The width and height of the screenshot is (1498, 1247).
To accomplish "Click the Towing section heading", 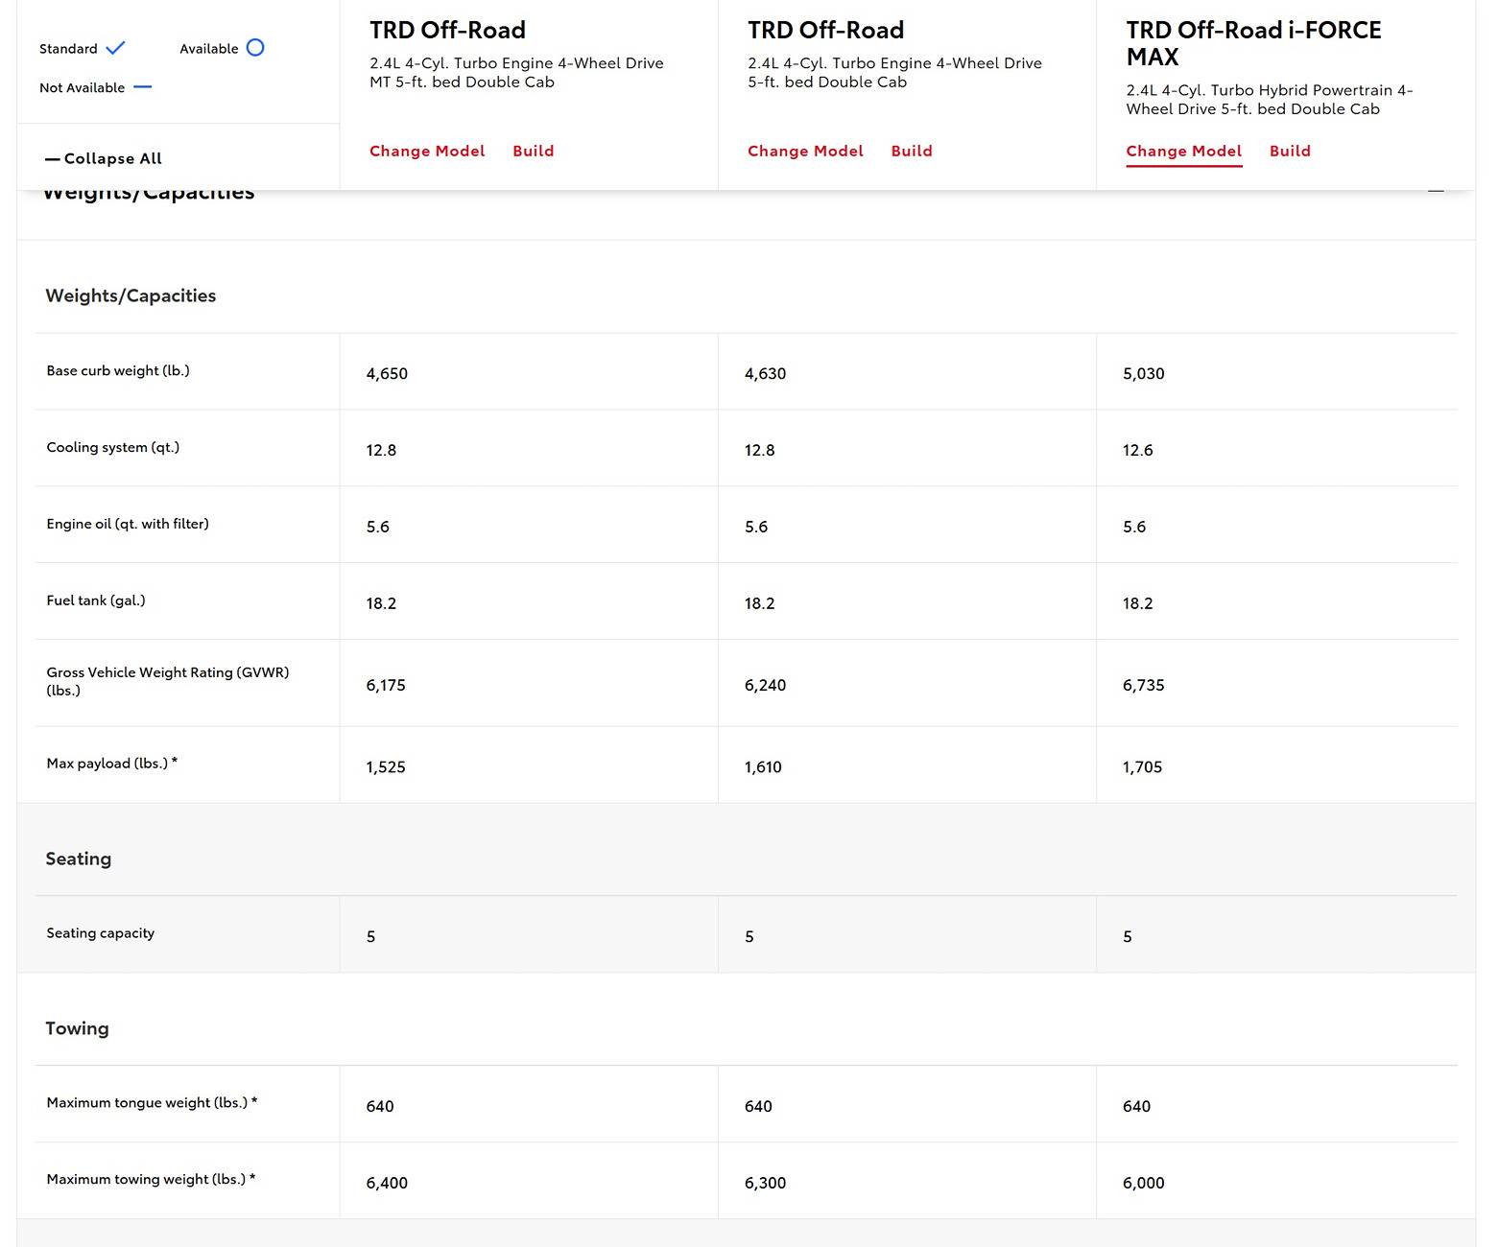I will point(77,1029).
